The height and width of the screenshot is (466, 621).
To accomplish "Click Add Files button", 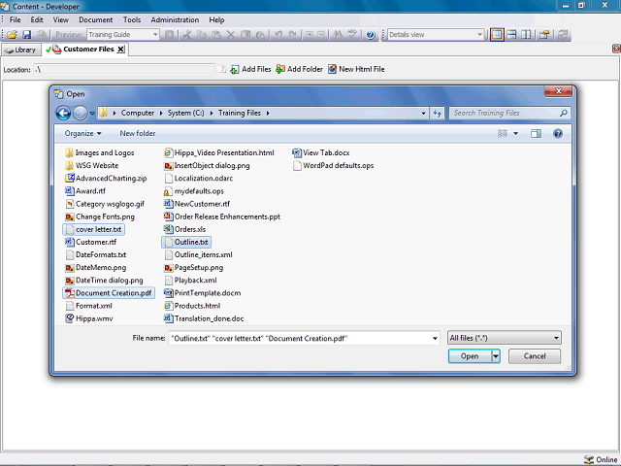I will click(x=250, y=69).
